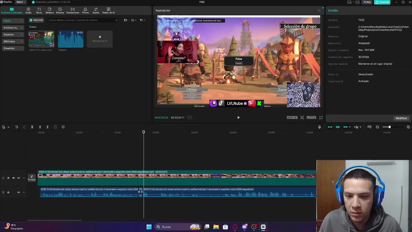This screenshot has width=412, height=232.
Task: Click the Pro badge button
Action: click(367, 2)
